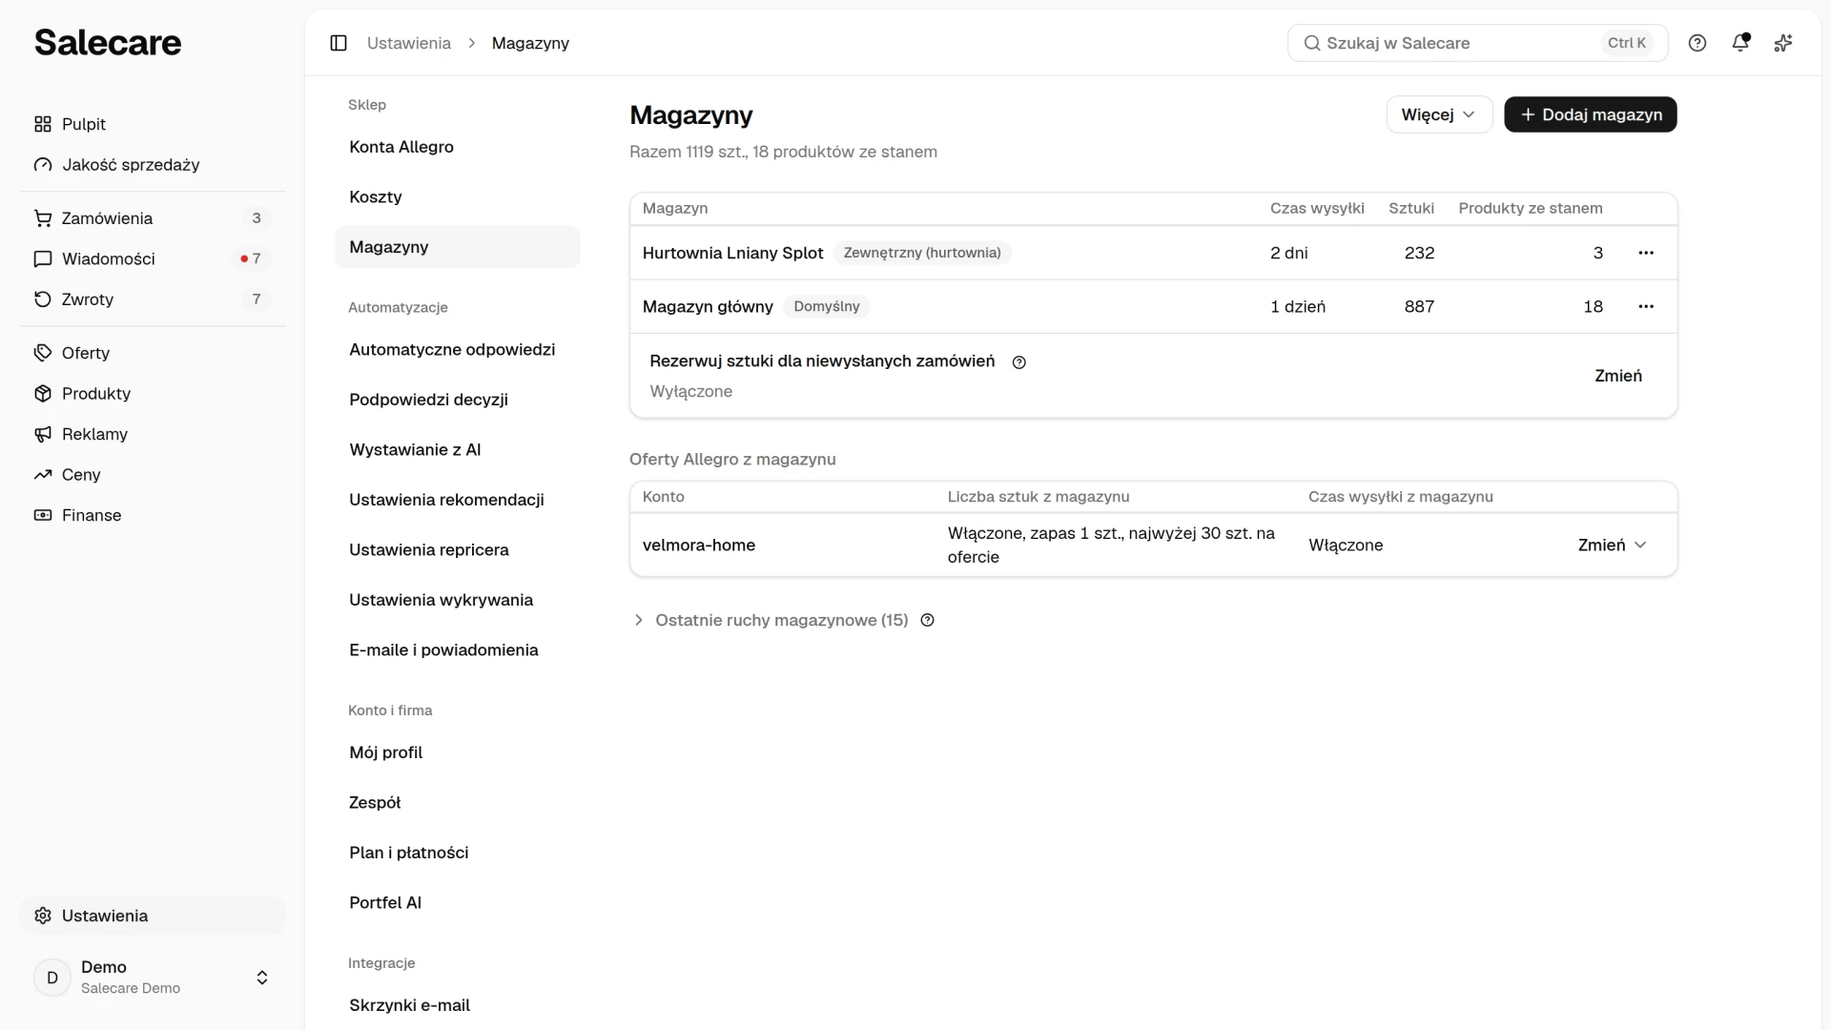Open Ceny pricing section

tap(153, 475)
